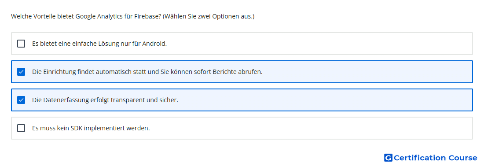484x166 pixels.
Task: Open the Certification Course text link
Action: pos(435,158)
